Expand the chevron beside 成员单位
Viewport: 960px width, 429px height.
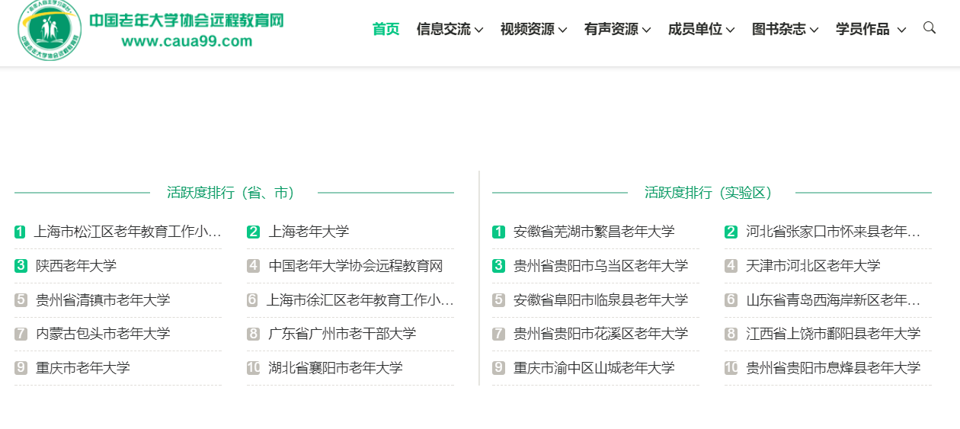coord(730,30)
